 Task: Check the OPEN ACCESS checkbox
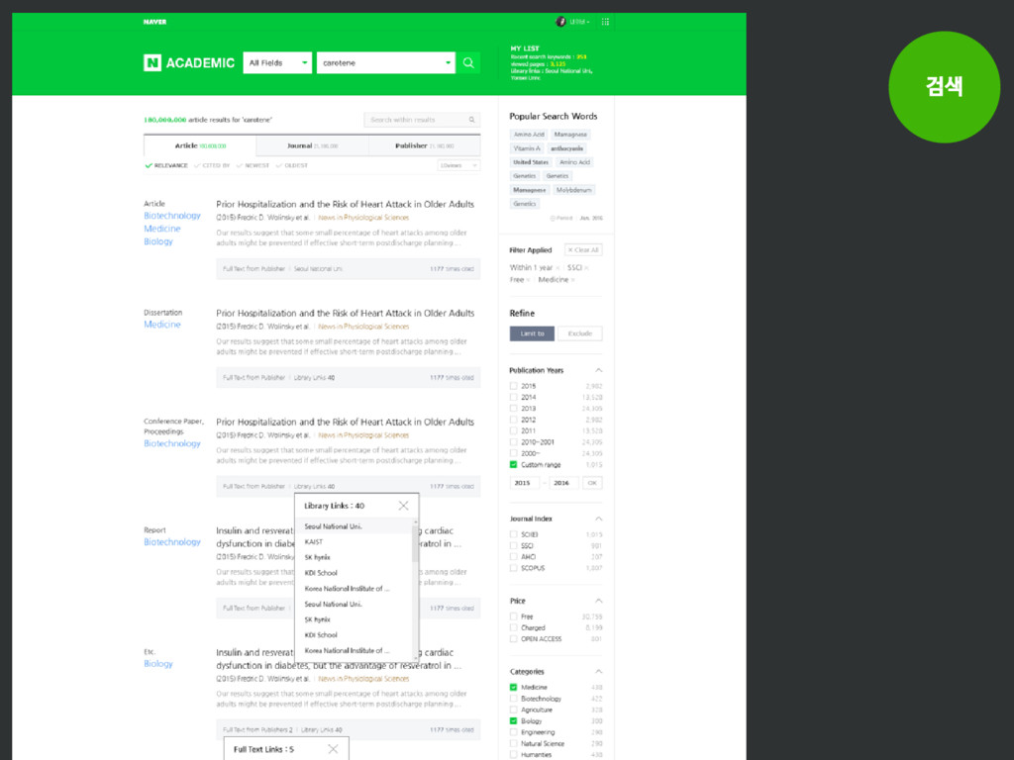click(x=514, y=639)
